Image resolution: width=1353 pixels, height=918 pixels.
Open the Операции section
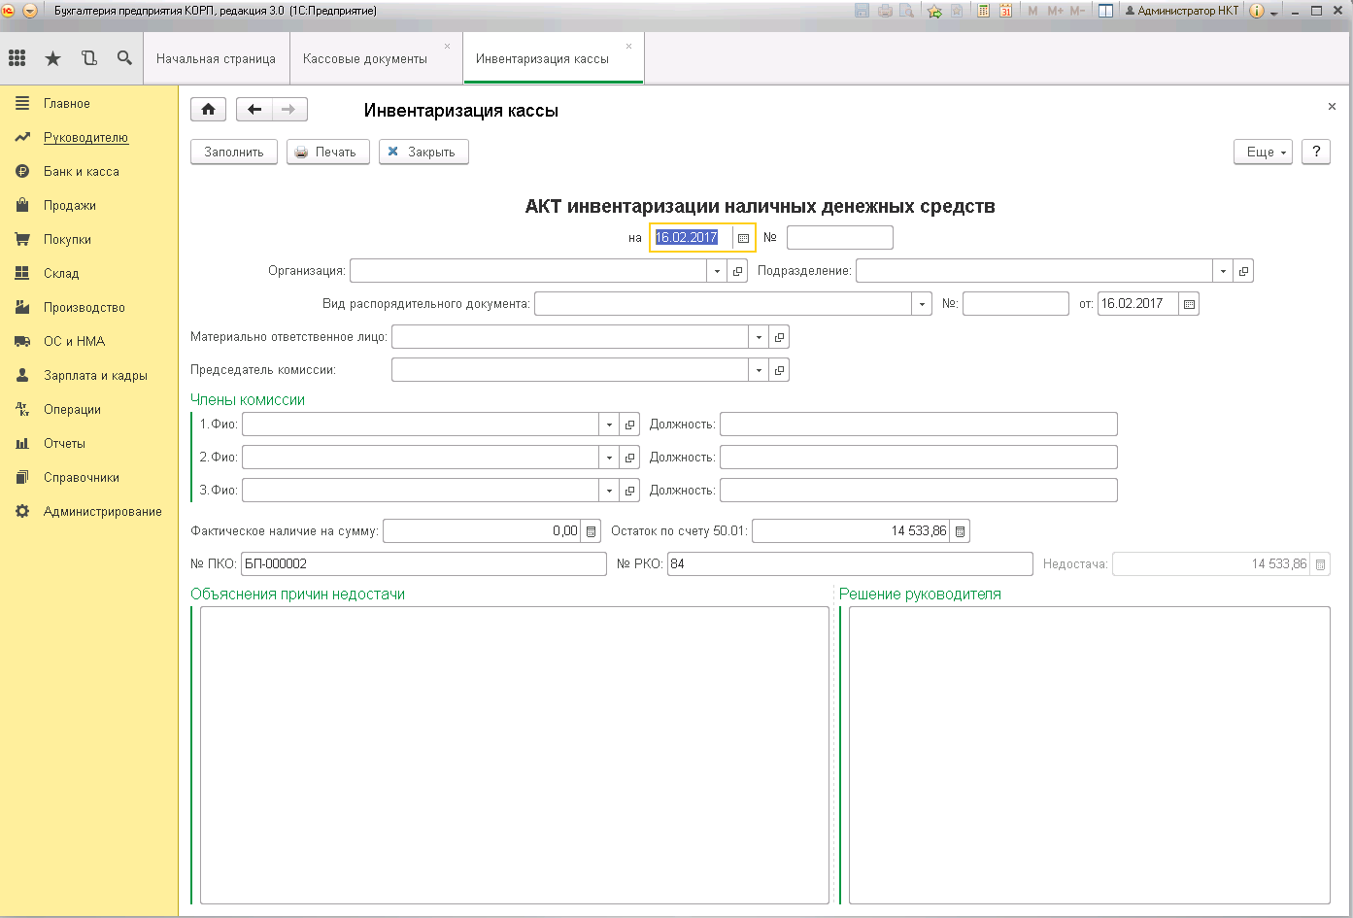tap(72, 409)
